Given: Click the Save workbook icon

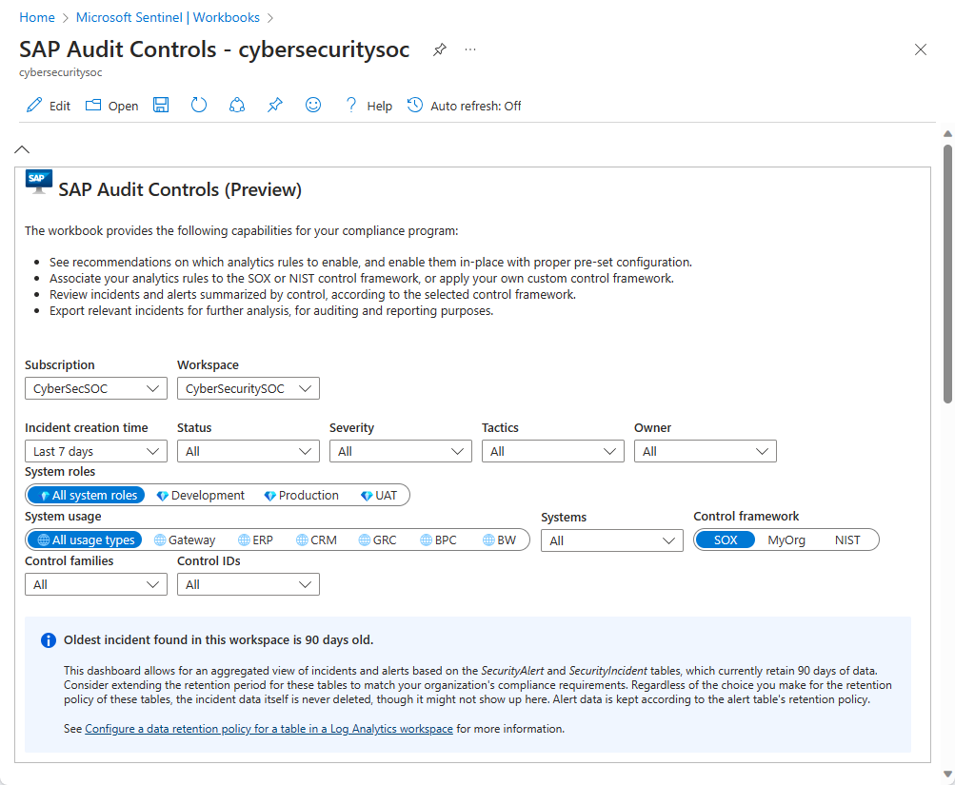Looking at the screenshot, I should click(161, 106).
